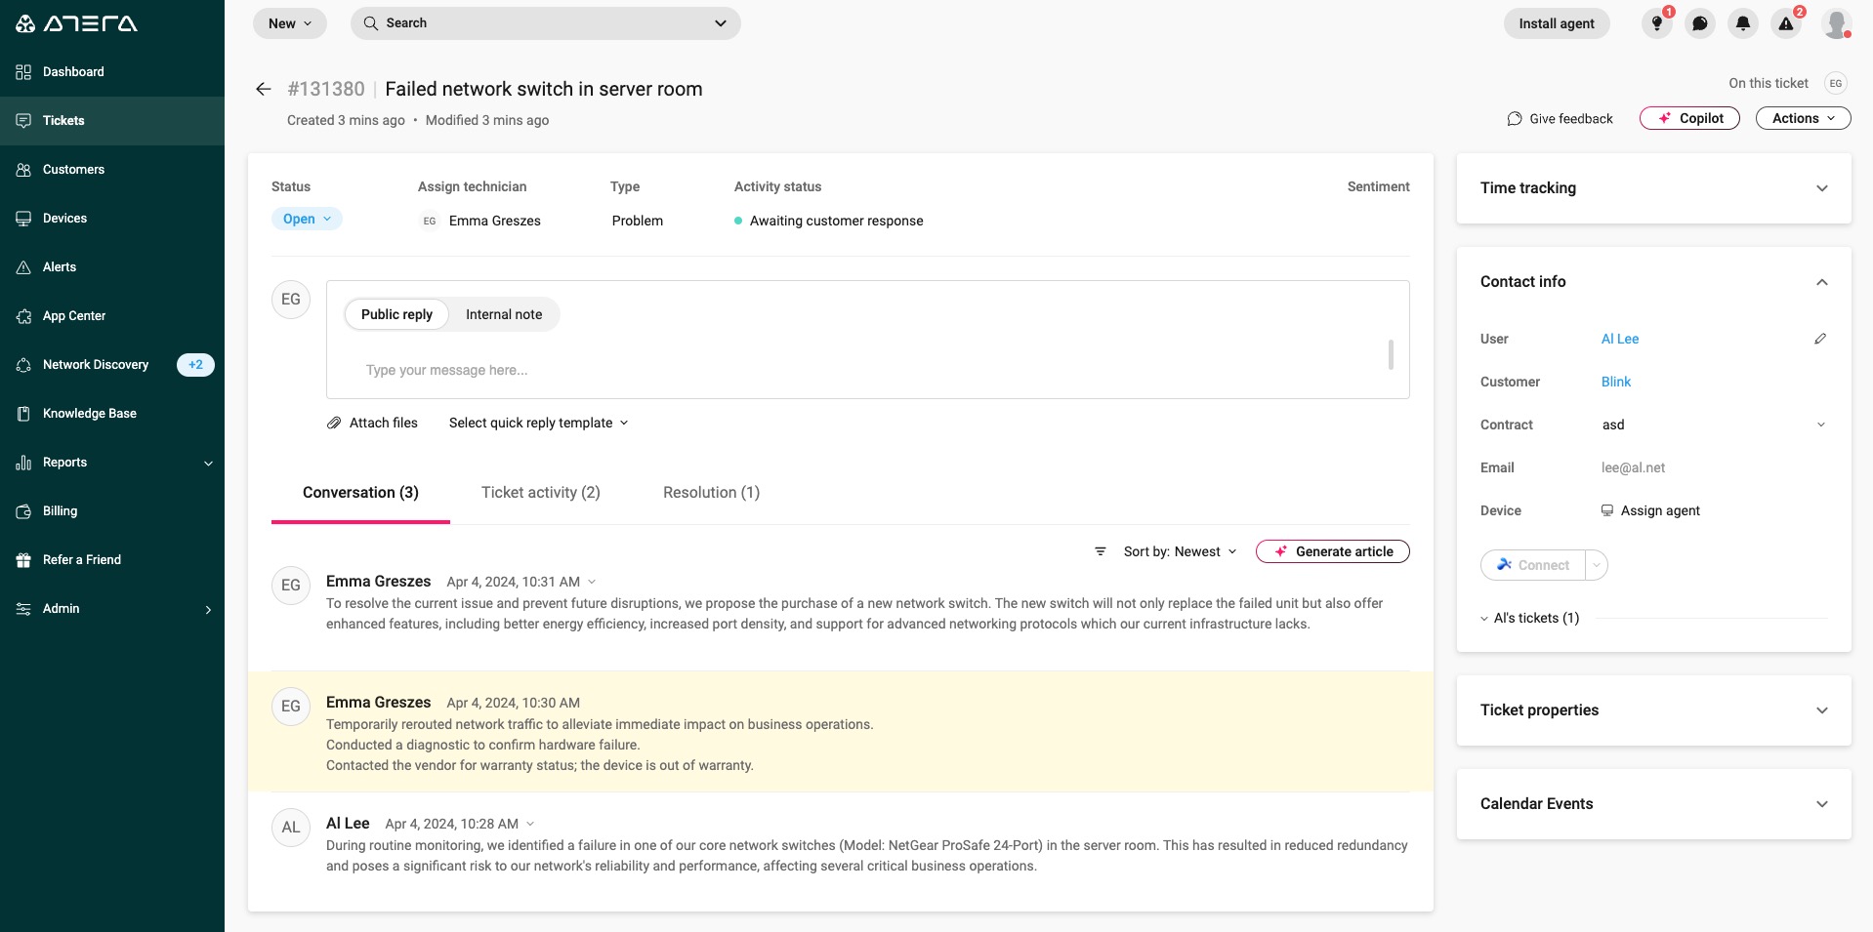
Task: Click the Atera logo
Action: click(76, 23)
